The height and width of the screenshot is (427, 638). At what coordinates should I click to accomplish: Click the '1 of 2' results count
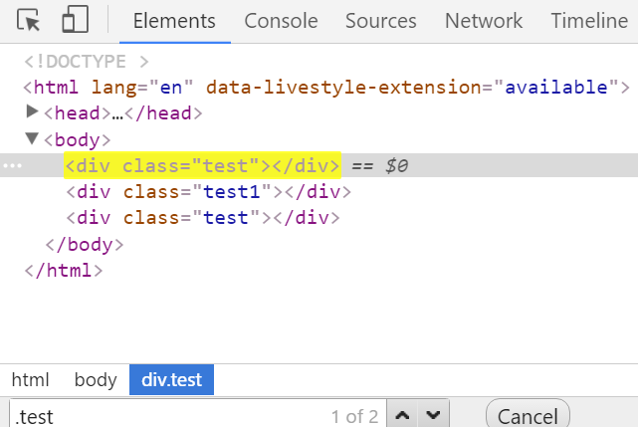coord(354,416)
